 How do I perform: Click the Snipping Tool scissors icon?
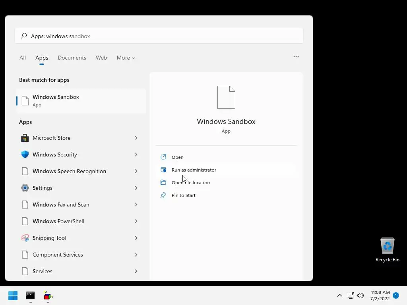[x=25, y=238]
